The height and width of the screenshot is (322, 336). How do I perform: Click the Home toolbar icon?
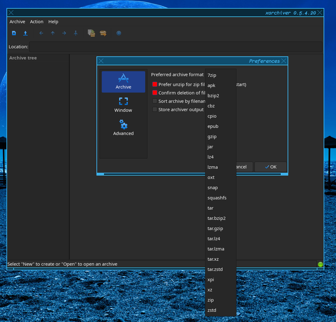tap(76, 33)
